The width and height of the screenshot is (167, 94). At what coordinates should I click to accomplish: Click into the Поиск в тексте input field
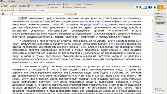coord(39,14)
